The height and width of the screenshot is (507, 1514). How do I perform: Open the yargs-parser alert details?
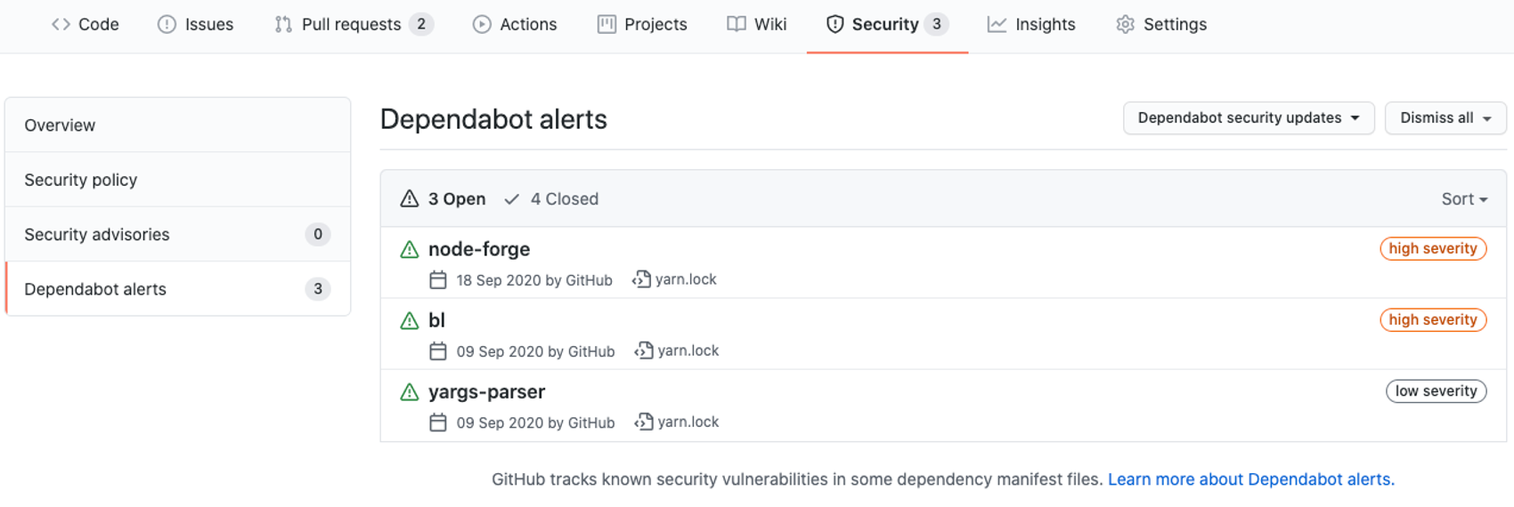tap(486, 392)
